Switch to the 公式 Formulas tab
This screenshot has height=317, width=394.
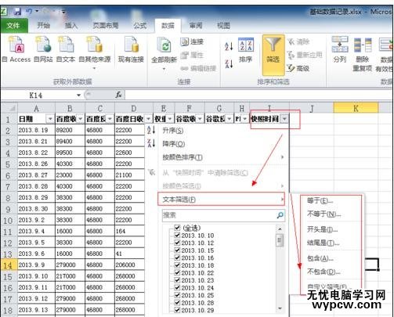[x=140, y=26]
